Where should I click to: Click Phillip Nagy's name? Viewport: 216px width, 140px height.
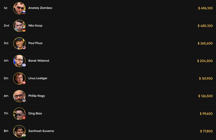[x=37, y=96]
